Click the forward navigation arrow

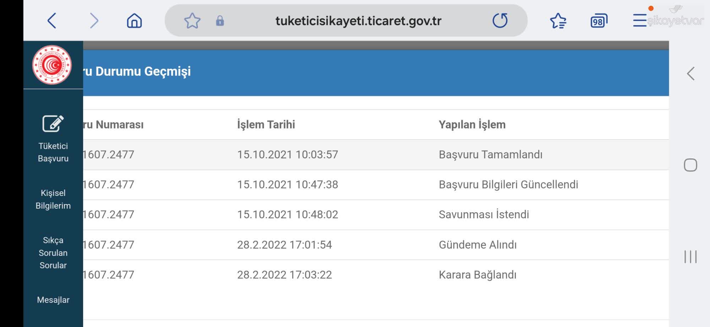click(93, 21)
